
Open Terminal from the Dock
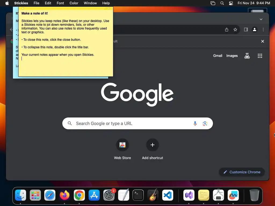138,195
